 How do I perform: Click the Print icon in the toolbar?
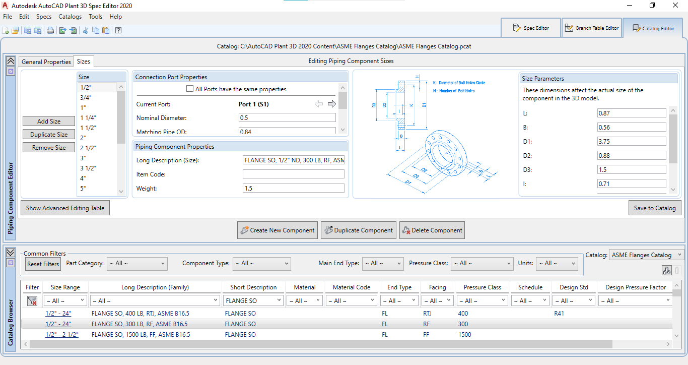click(x=50, y=30)
